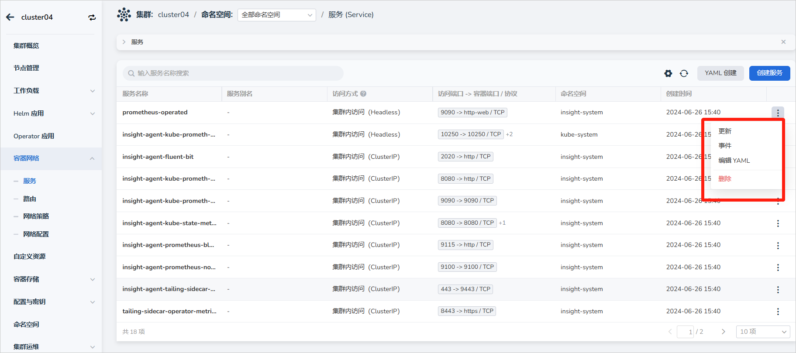The height and width of the screenshot is (353, 796).
Task: Open actions menu for tailing-sidecar-operator-metri row
Action: tap(778, 312)
